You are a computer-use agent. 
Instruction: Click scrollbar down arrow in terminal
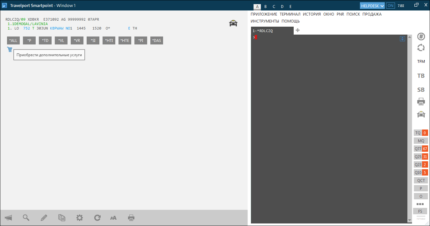click(410, 220)
